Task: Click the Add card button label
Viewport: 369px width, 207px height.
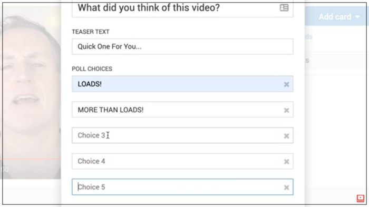Action: click(335, 17)
